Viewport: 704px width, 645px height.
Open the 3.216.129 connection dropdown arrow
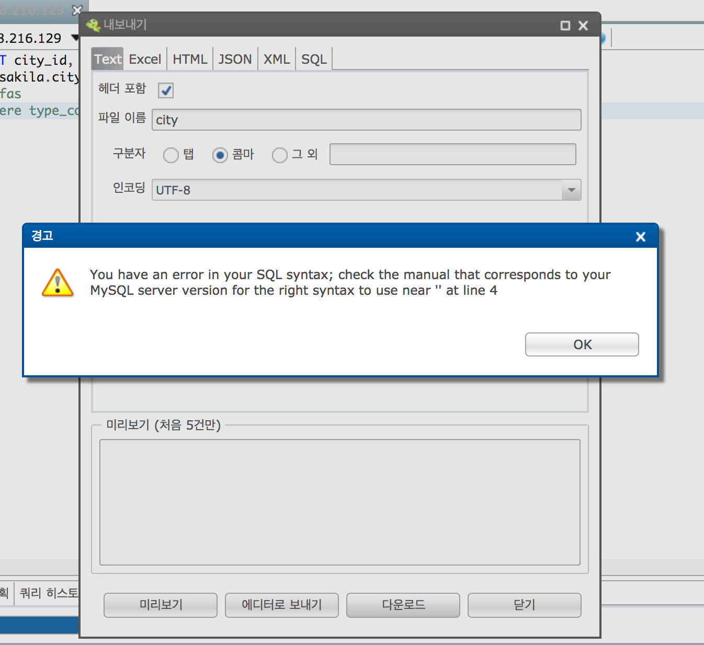75,37
